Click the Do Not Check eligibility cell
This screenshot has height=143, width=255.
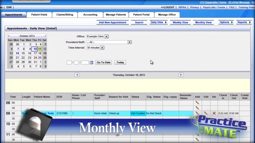point(154,113)
